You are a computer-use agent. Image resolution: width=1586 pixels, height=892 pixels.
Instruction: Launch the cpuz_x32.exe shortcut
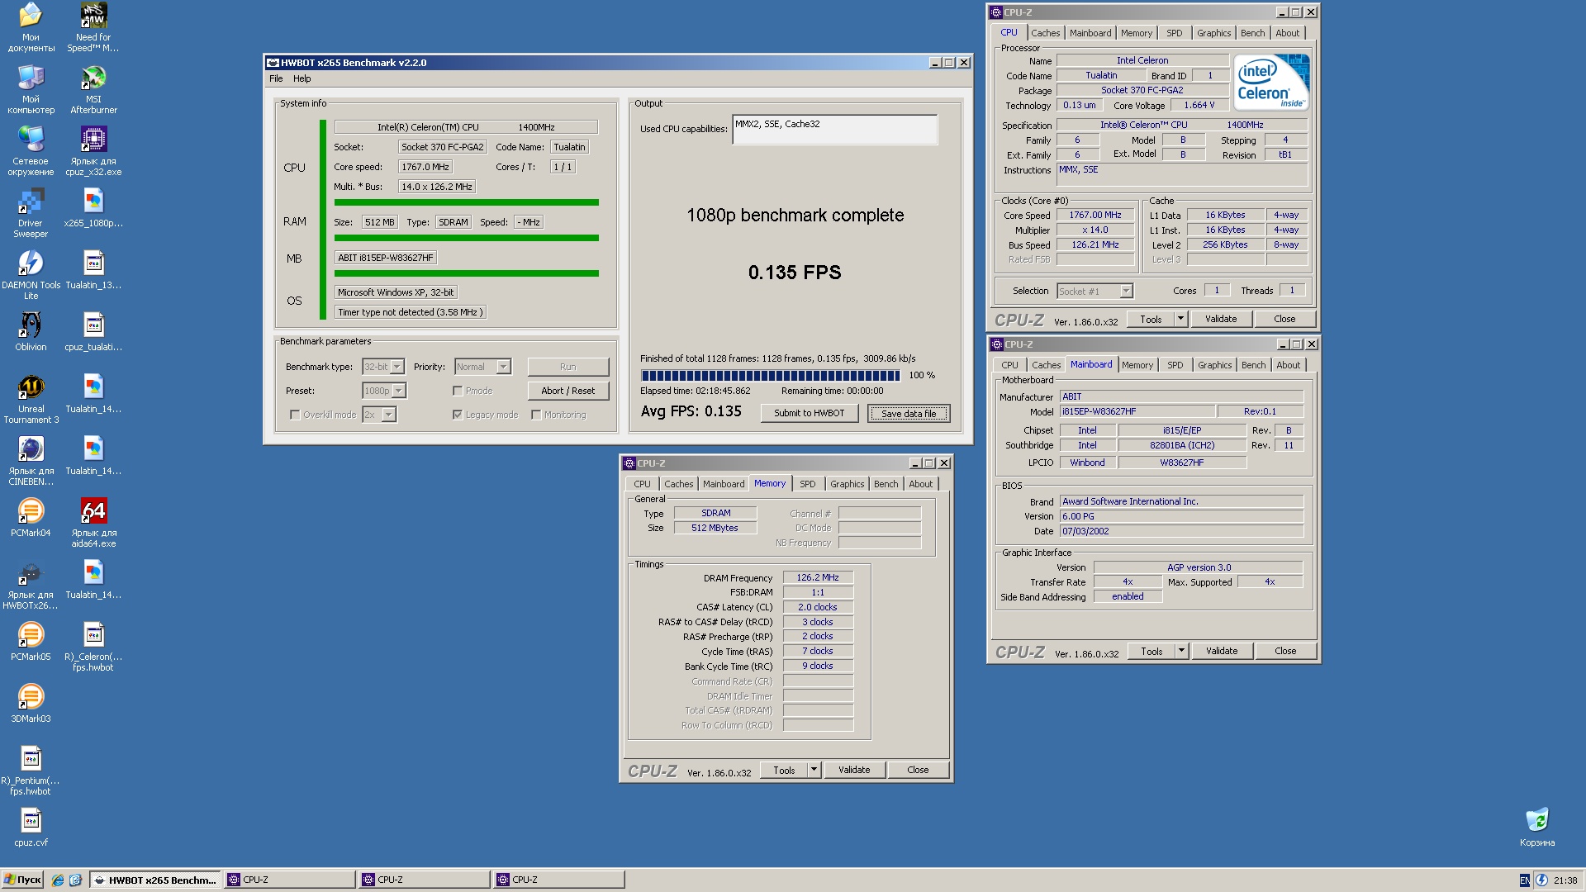click(93, 150)
